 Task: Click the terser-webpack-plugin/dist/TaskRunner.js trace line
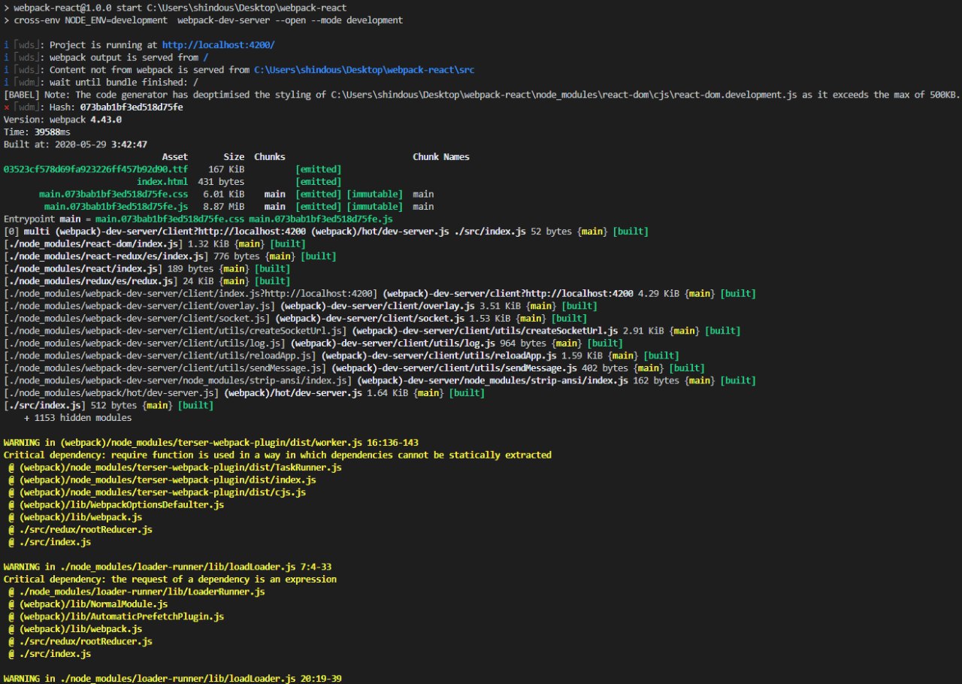tap(175, 468)
